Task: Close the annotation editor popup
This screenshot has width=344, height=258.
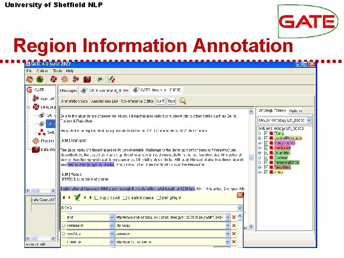Action: 240,195
